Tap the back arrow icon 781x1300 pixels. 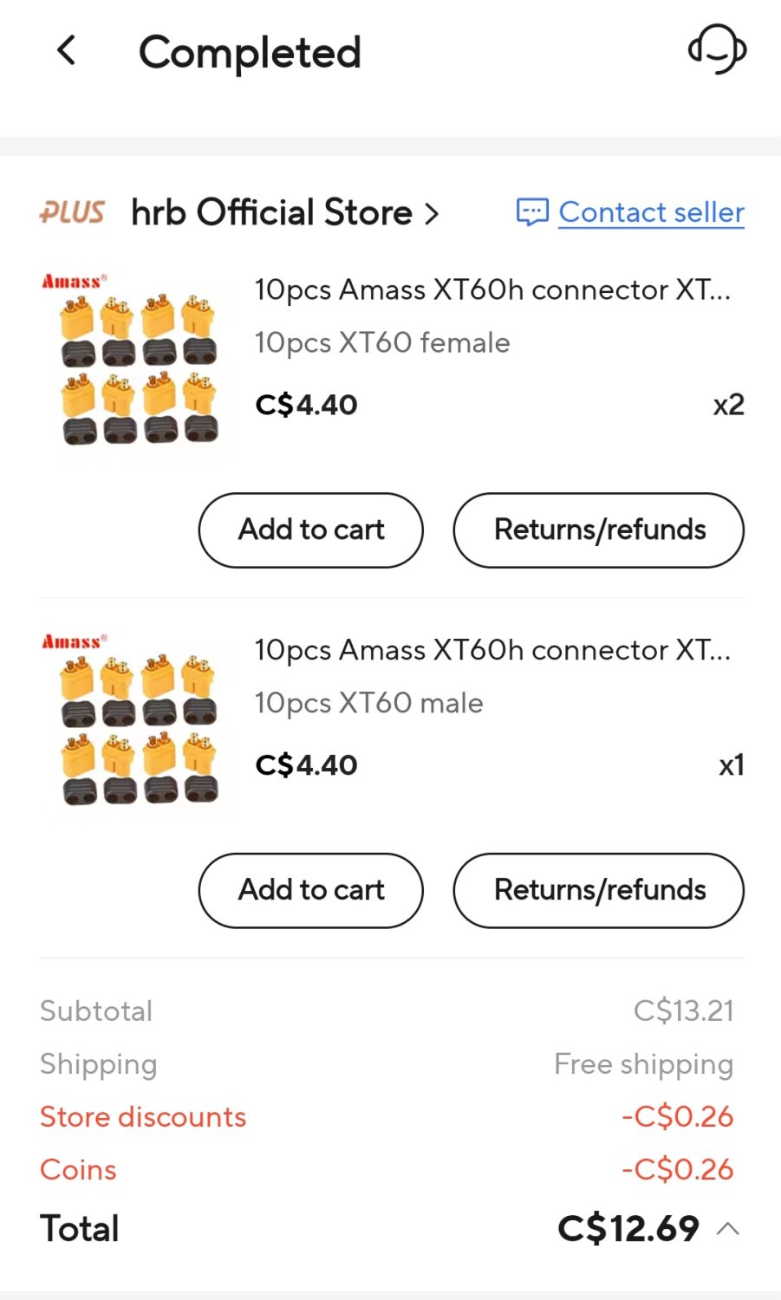point(67,51)
